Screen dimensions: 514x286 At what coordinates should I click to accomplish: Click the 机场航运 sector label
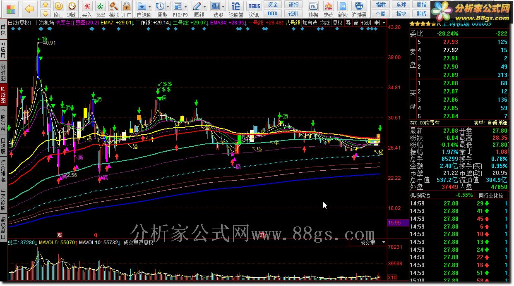(420, 195)
